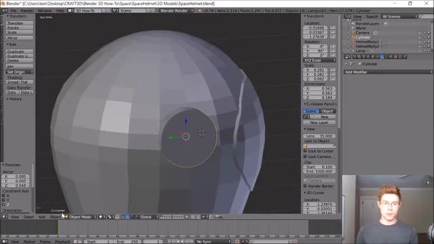434x244 pixels.
Task: Open the Marker menu in timeline
Action: coord(29,241)
